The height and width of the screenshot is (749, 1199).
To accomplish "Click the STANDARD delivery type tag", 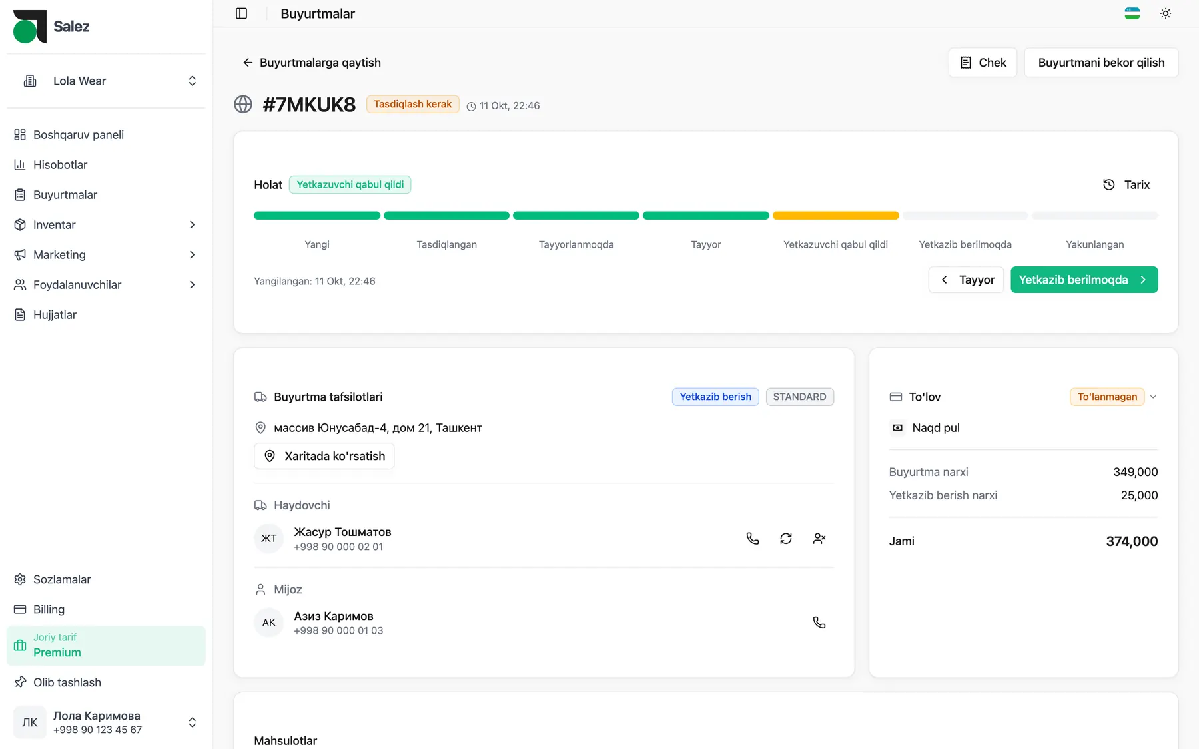I will point(799,397).
